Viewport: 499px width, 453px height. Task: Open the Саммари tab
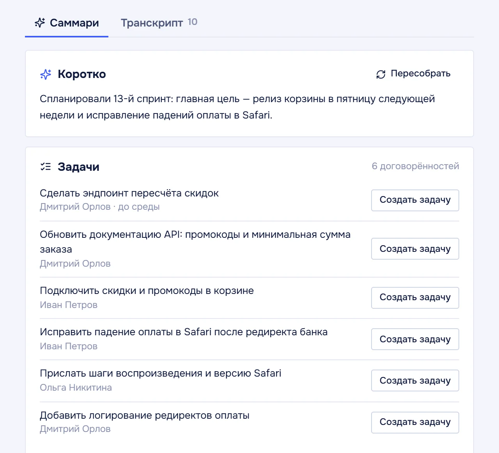67,23
